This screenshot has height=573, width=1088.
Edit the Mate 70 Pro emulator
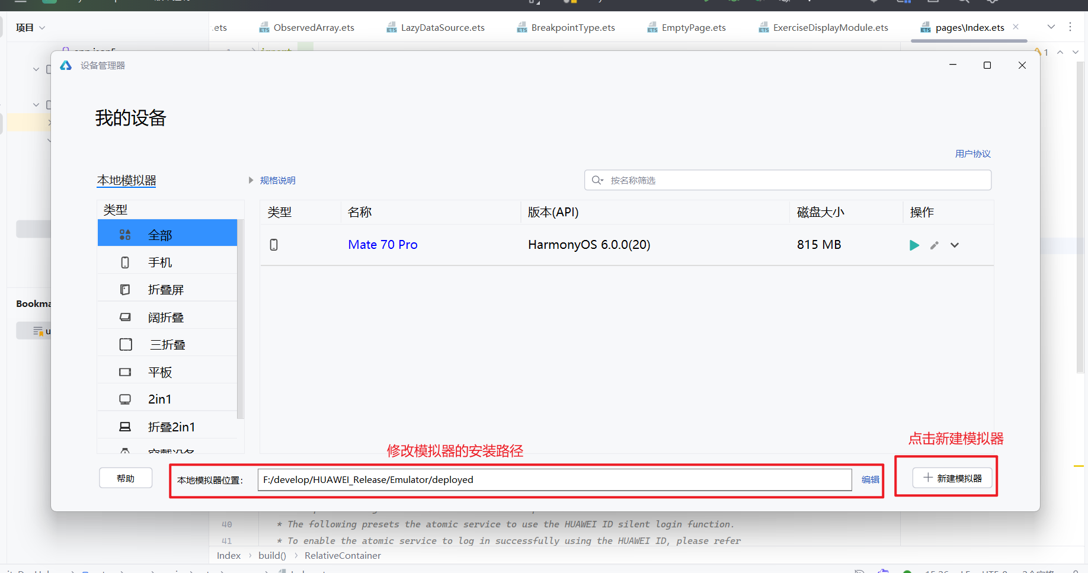tap(935, 245)
